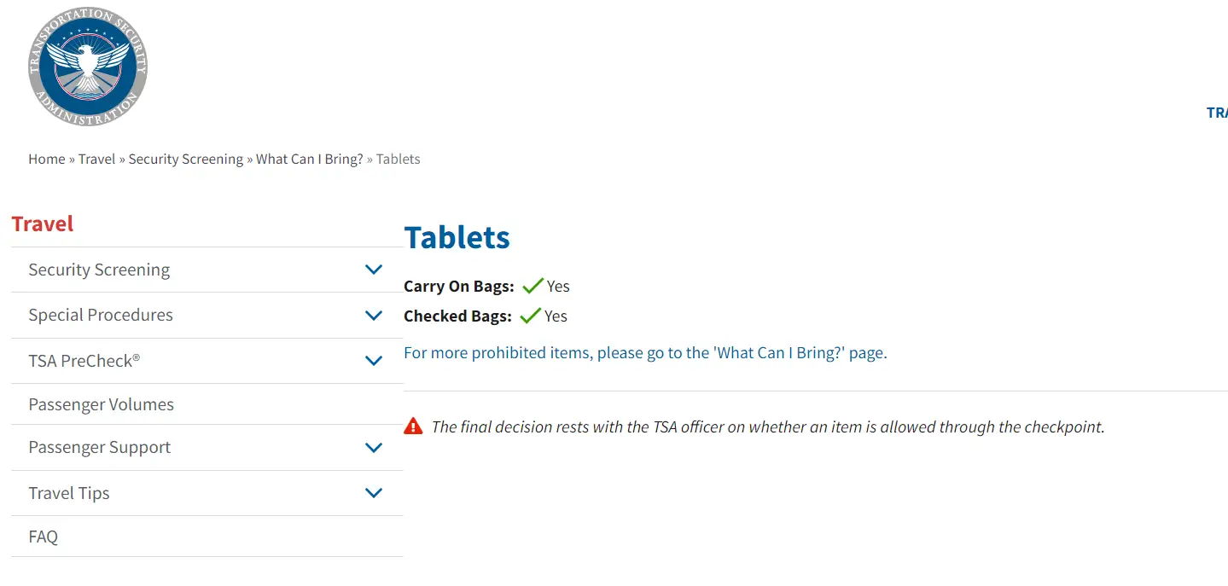
Task: Click the Tablets breadcrumb entry
Action: point(398,159)
